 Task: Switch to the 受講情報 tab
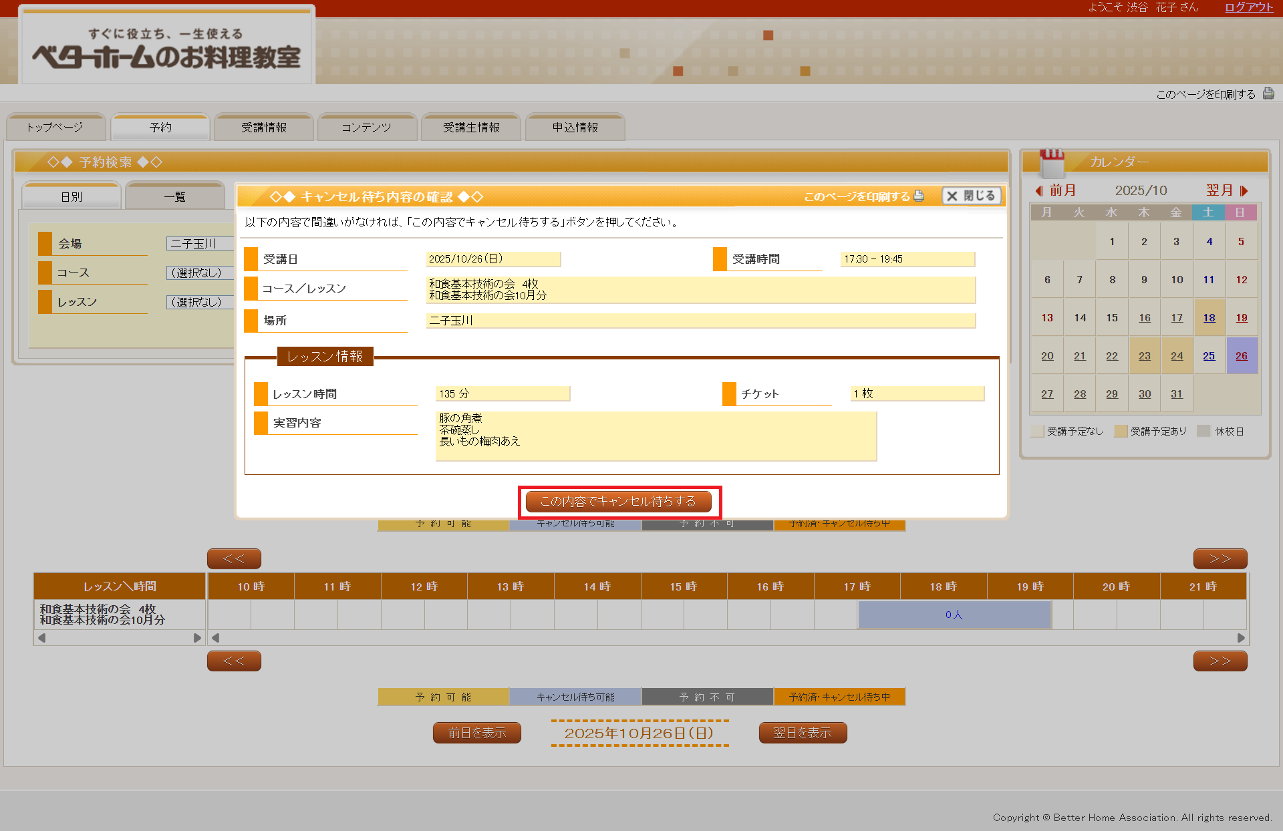coord(264,127)
